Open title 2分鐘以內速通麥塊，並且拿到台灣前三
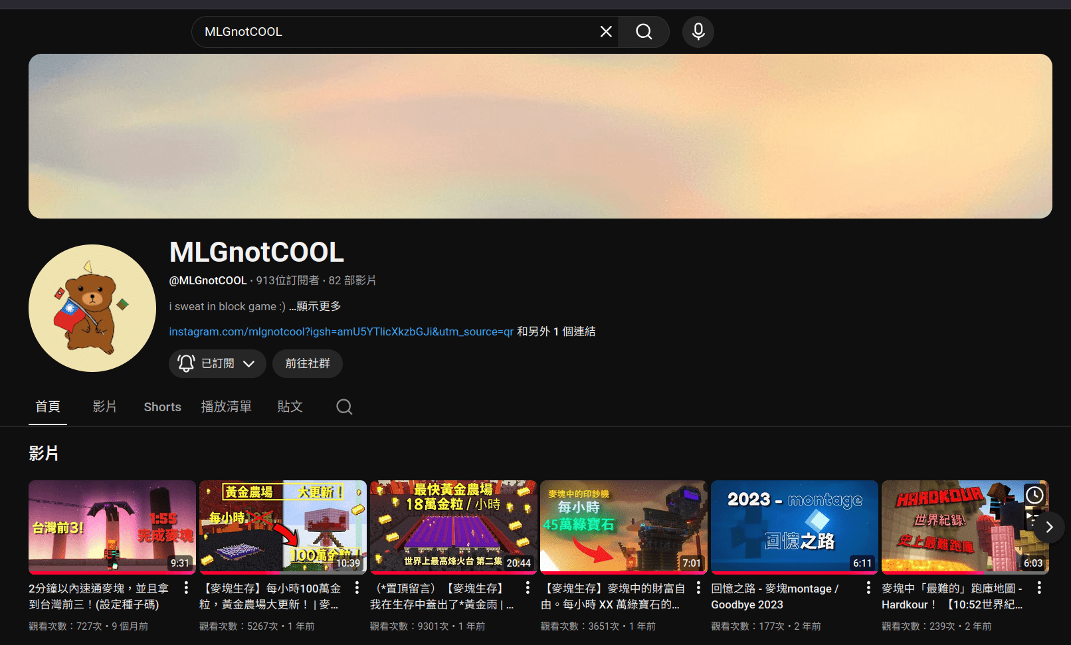Image resolution: width=1071 pixels, height=645 pixels. (98, 597)
